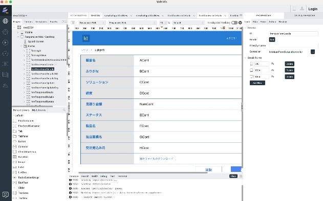Select the FlexContainer widget icon
This screenshot has height=201, width=323.
tap(15, 121)
